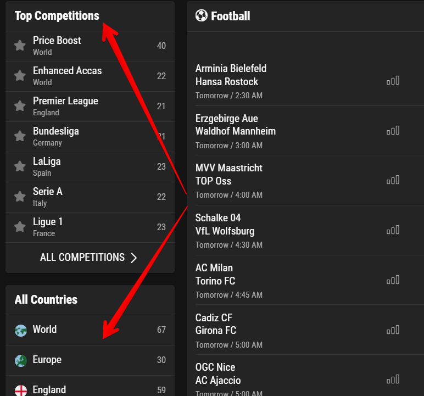
Task: View stats bars for AC Milan match
Action: [x=393, y=280]
